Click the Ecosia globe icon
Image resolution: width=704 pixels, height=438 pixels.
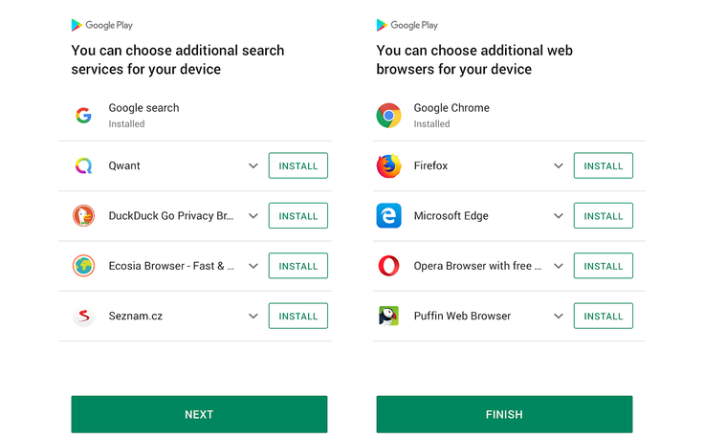83,266
